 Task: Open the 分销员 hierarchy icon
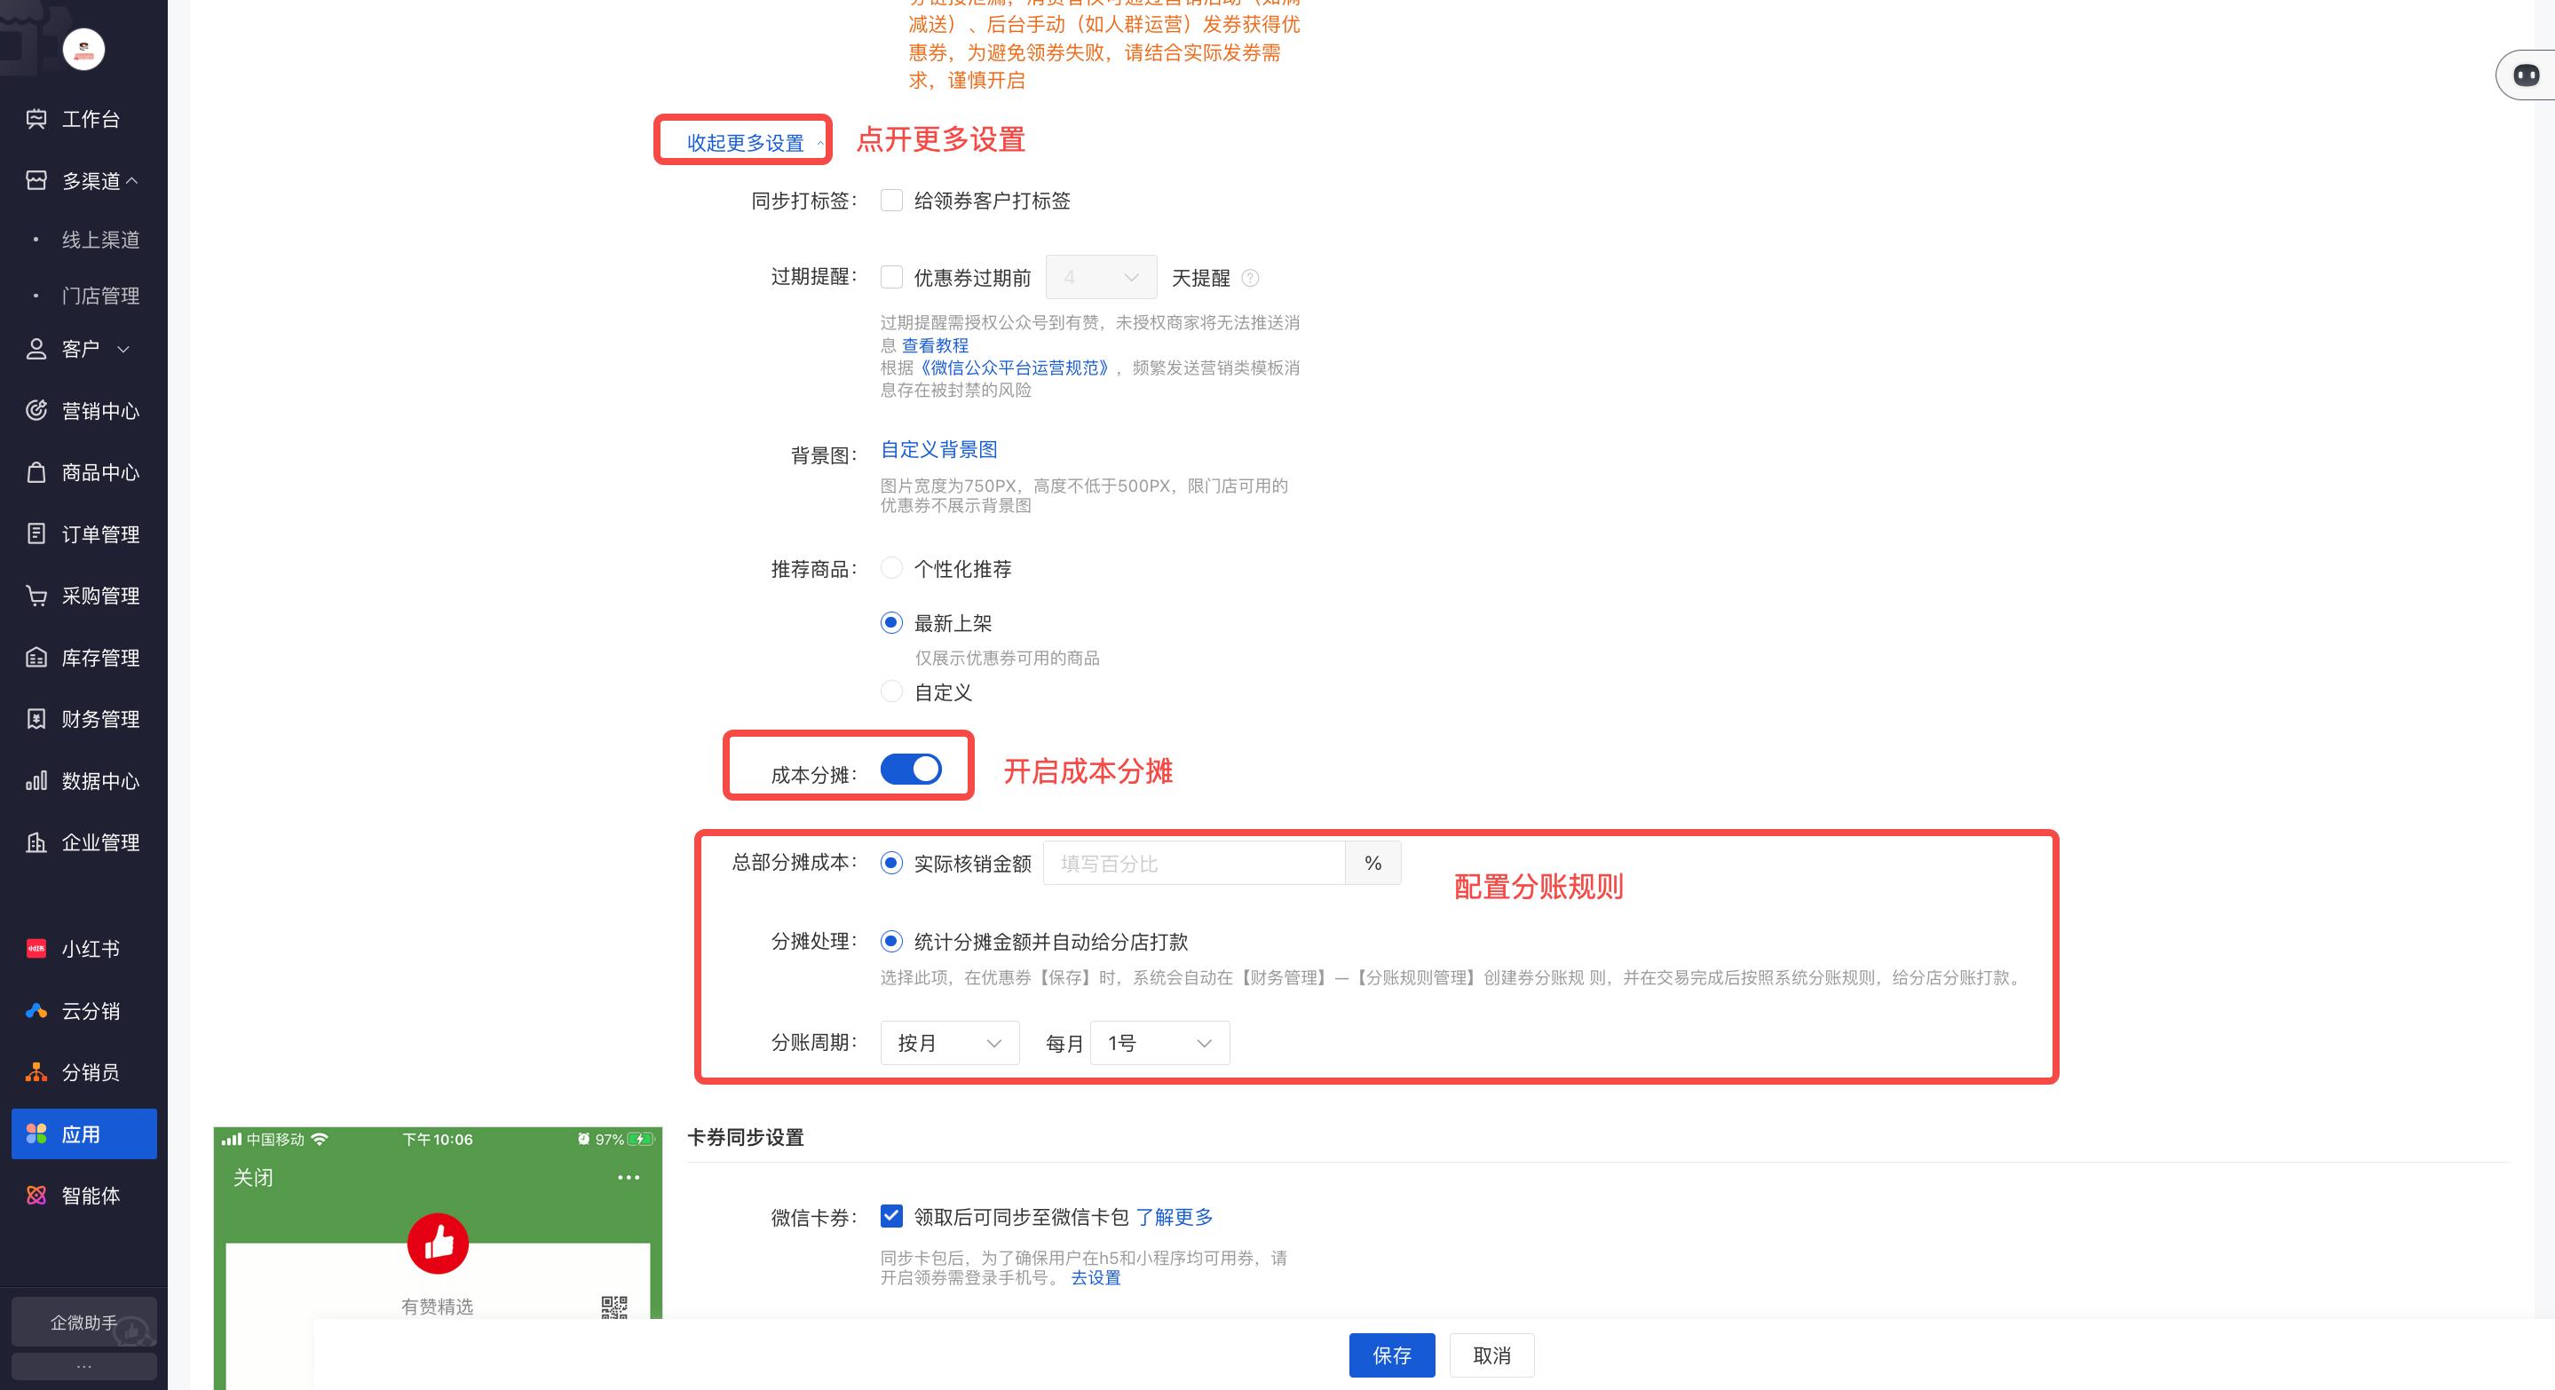click(x=36, y=1071)
